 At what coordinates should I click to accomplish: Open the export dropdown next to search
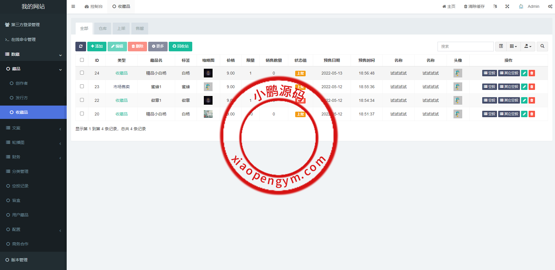pyautogui.click(x=528, y=46)
